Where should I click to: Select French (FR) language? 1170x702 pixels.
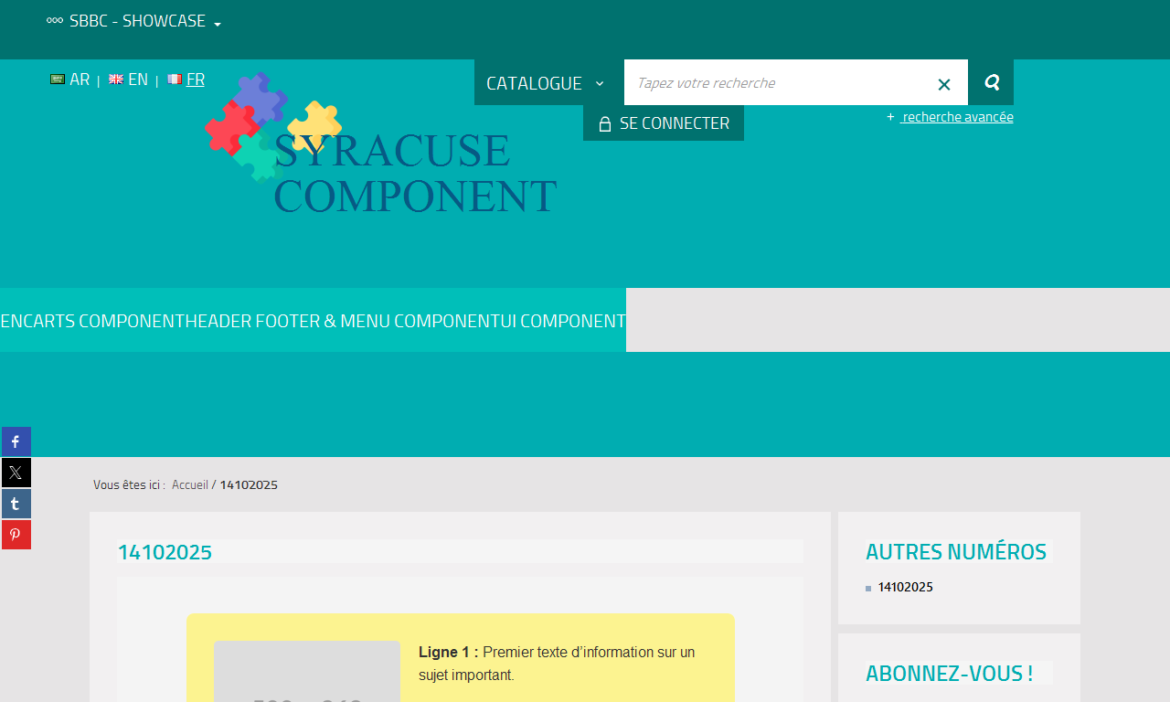pyautogui.click(x=186, y=80)
